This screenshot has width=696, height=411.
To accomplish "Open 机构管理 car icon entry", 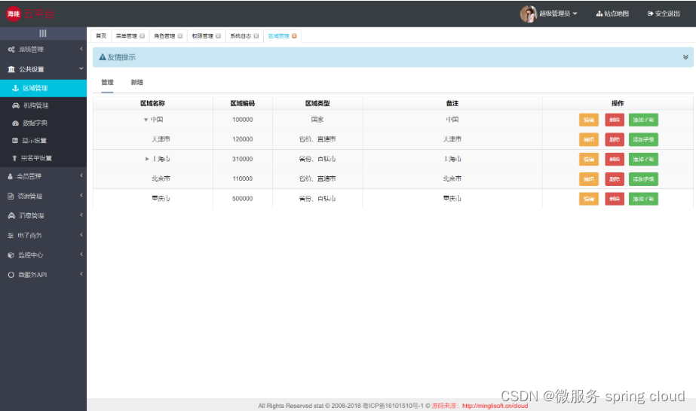I will click(16, 105).
